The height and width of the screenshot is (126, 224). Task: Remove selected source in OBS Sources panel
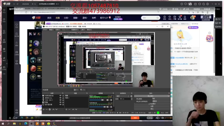click(46, 109)
